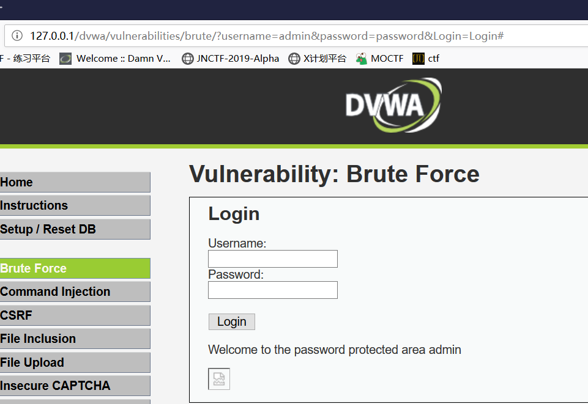This screenshot has height=404, width=588.
Task: Open the JNCTF-2019-Alpha bookmark
Action: click(x=231, y=59)
